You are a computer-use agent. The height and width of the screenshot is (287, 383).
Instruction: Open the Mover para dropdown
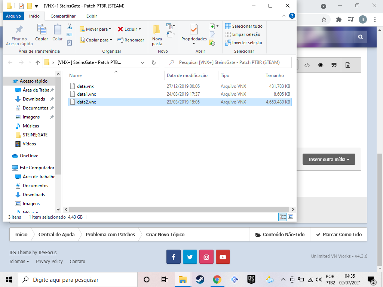[x=95, y=29]
